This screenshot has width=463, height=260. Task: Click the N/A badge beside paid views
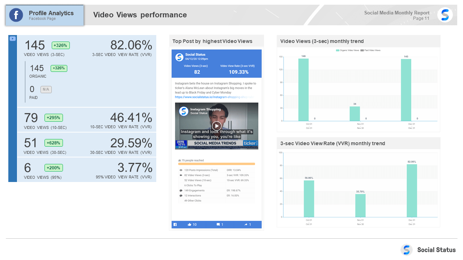click(x=46, y=90)
